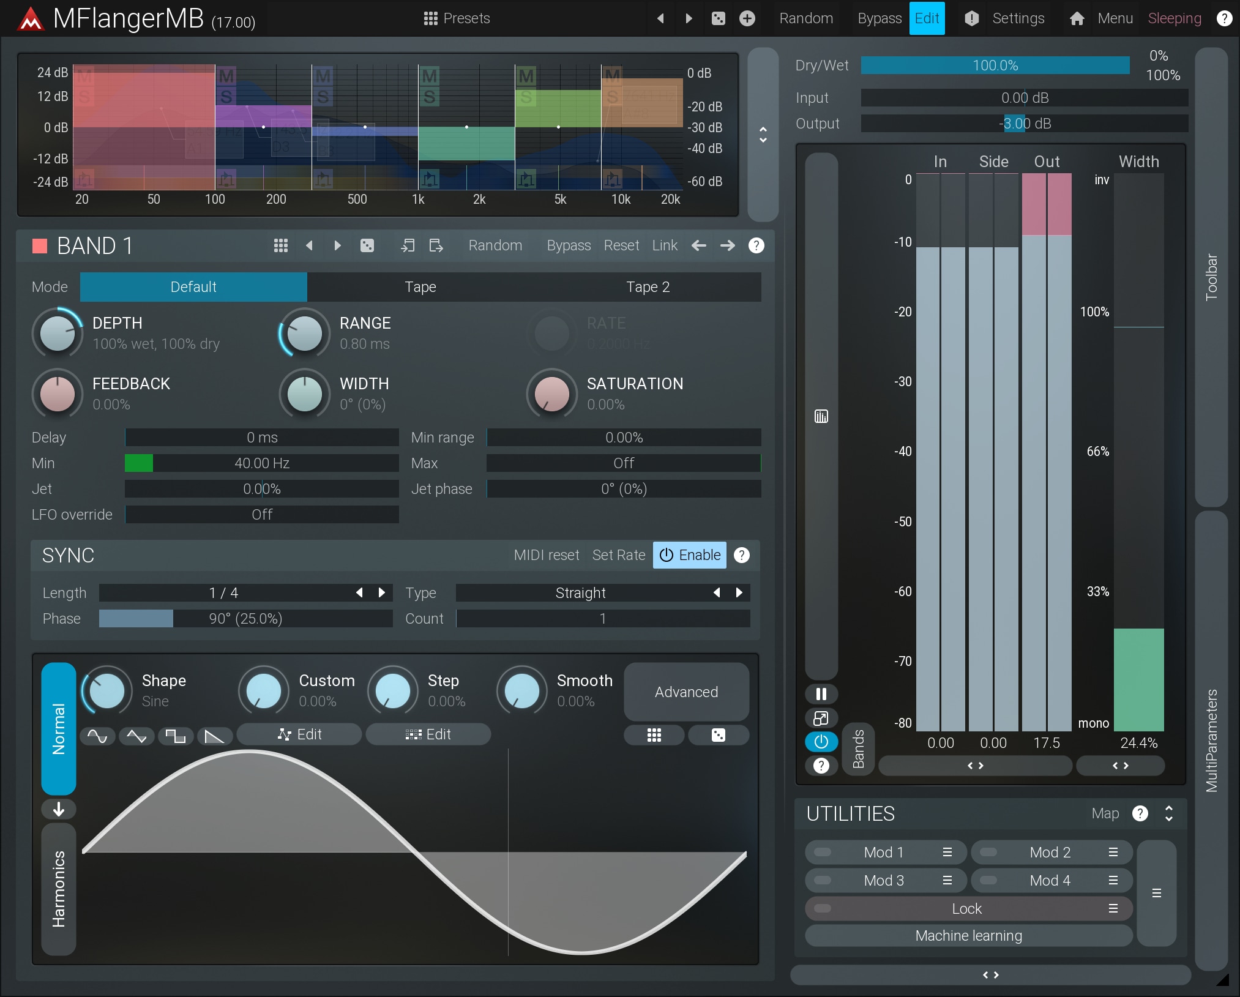Click the Band 1 copy icon

(x=408, y=245)
